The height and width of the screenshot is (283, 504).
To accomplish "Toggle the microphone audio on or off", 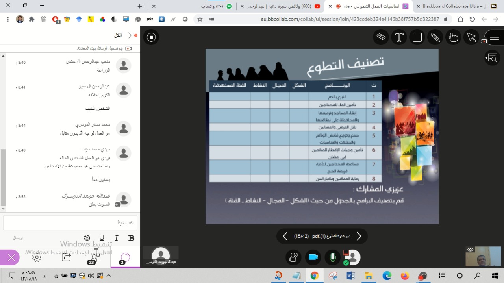I will pos(333,257).
